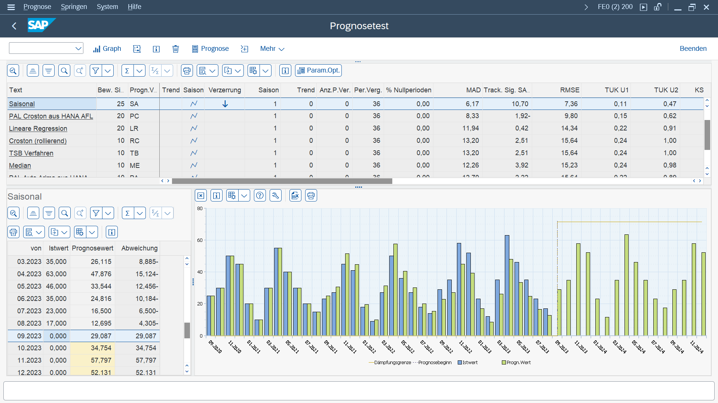Click the spreadsheet export icon above the chart

[x=295, y=196]
